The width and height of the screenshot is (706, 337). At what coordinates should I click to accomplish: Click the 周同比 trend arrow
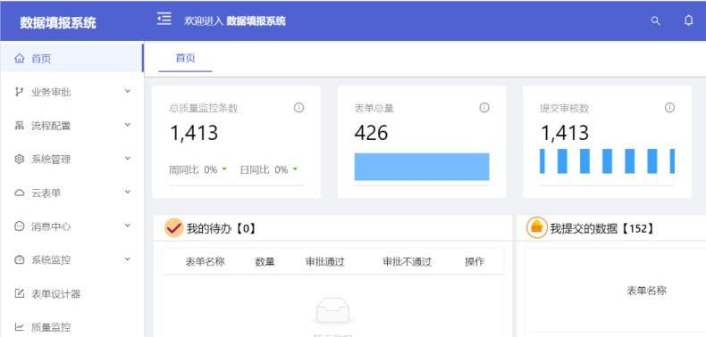pyautogui.click(x=224, y=169)
